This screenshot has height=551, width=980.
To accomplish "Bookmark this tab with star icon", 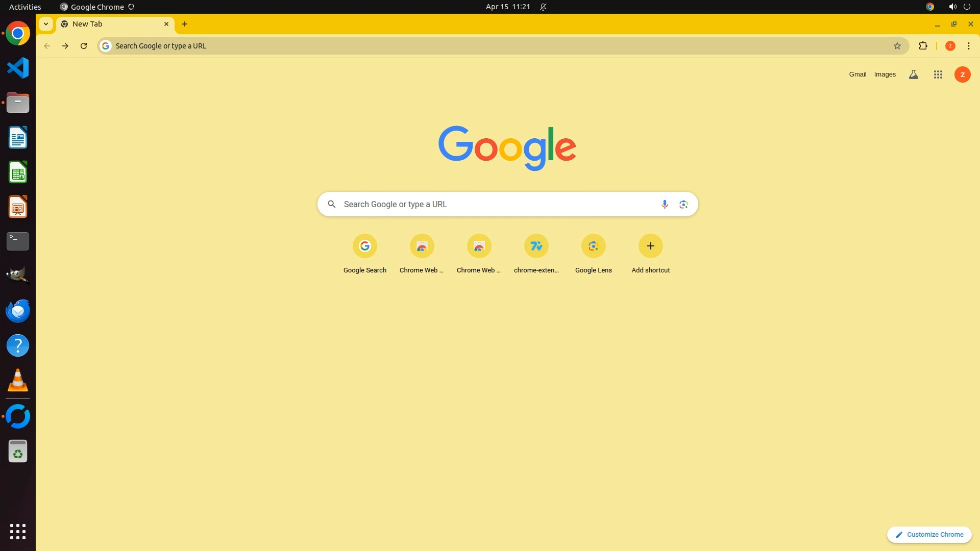I will (897, 46).
